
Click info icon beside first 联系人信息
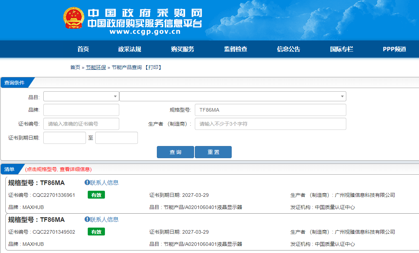click(x=87, y=183)
